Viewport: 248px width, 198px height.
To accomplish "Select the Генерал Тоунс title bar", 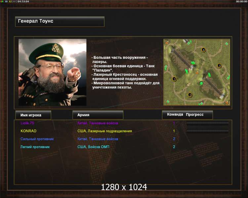I will click(60, 21).
